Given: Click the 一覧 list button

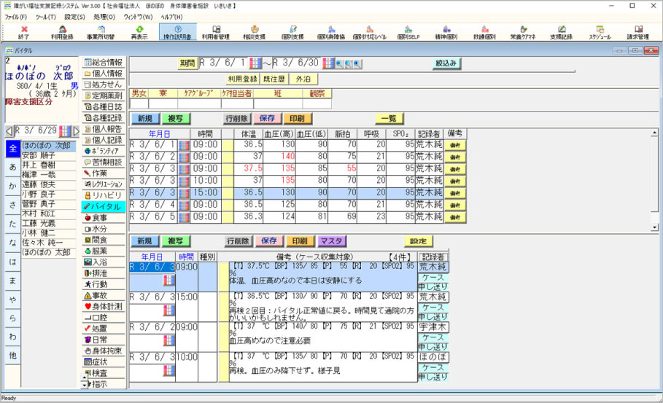Looking at the screenshot, I should click(x=389, y=118).
